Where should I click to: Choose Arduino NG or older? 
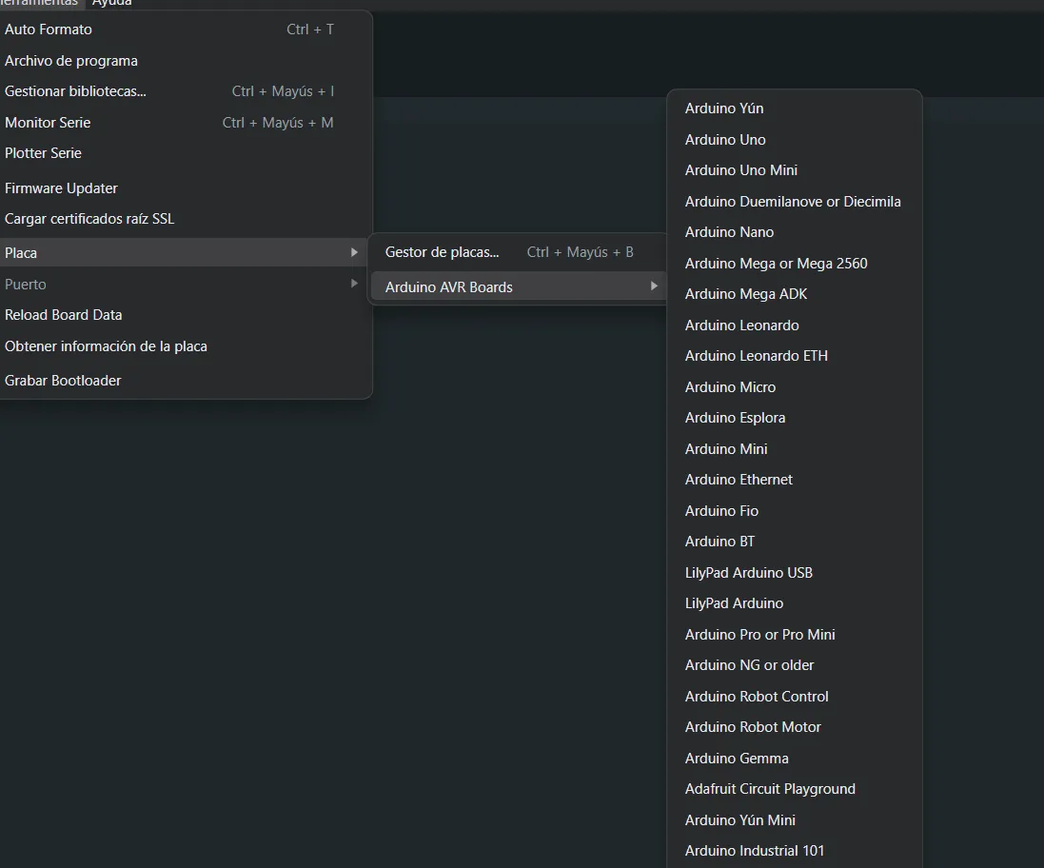pos(795,665)
